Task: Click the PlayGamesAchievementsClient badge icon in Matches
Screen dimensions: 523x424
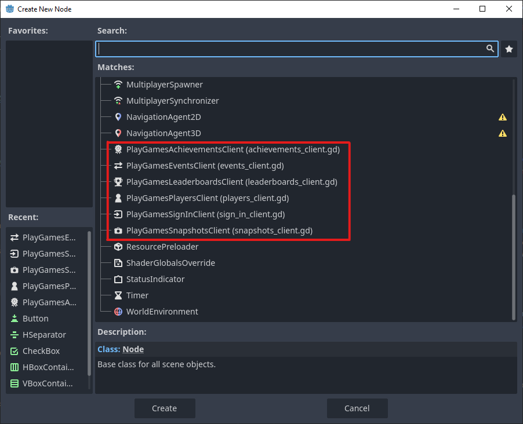Action: click(x=118, y=149)
